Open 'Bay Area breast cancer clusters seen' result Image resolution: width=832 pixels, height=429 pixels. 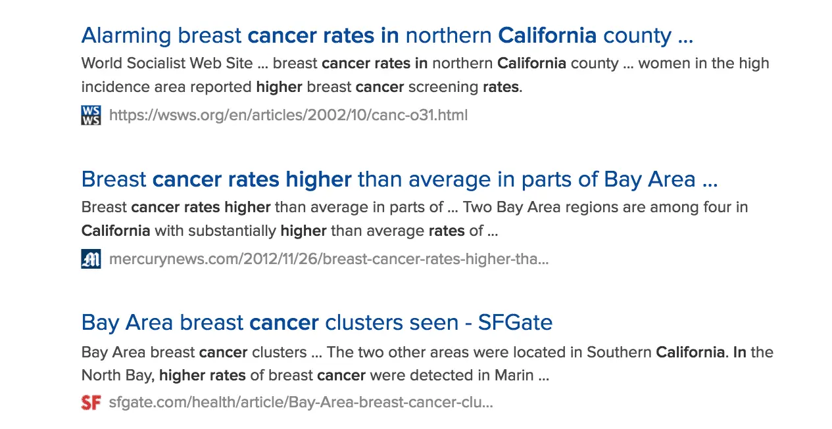[x=316, y=323]
